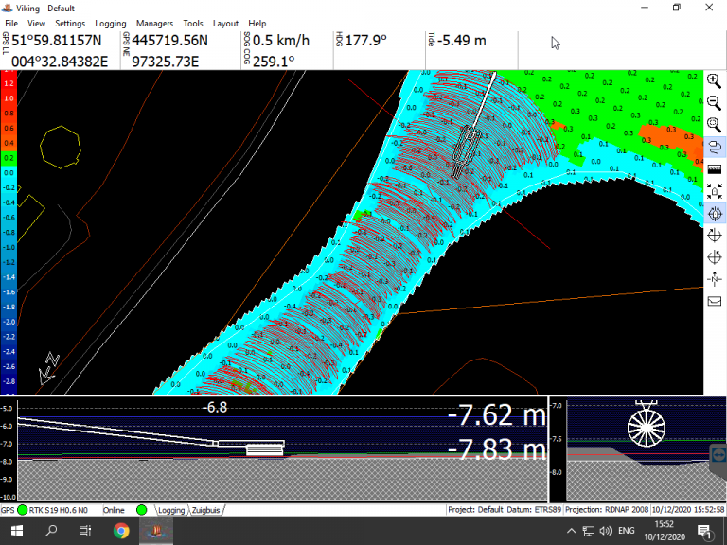Screen dimensions: 727x545
Task: Open the View menu
Action: tap(36, 23)
